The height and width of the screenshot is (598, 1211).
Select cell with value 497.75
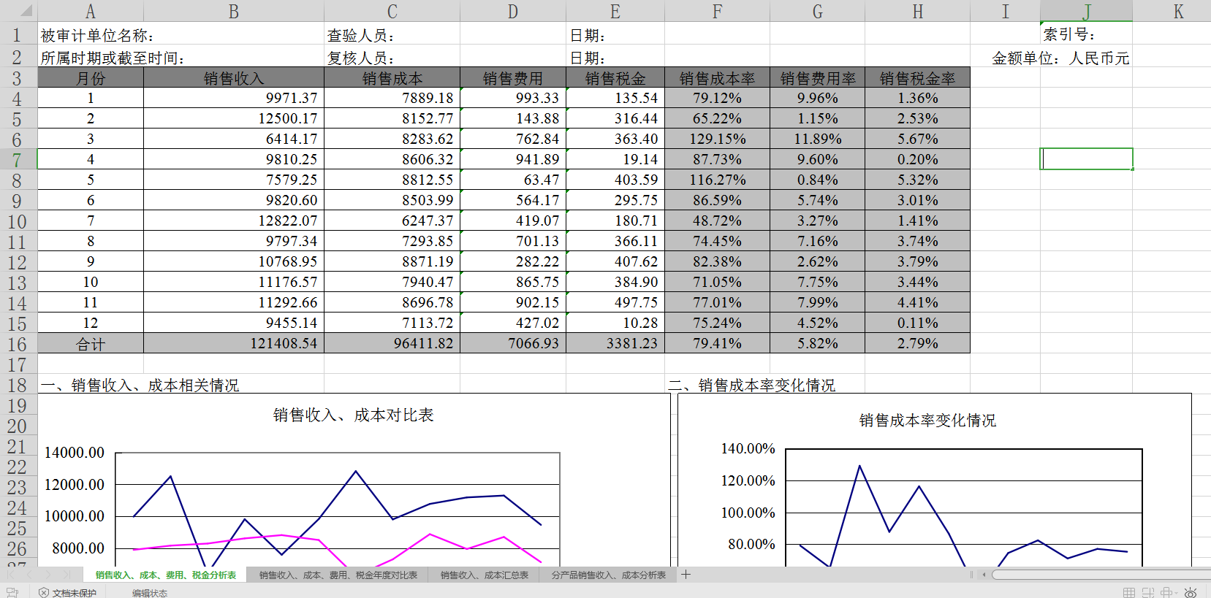coord(615,302)
